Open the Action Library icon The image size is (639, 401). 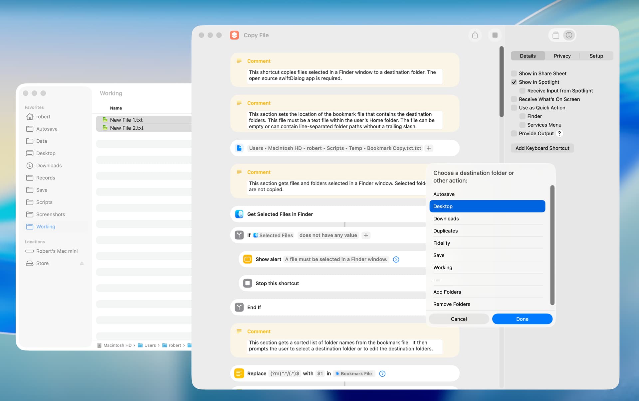[x=555, y=35]
